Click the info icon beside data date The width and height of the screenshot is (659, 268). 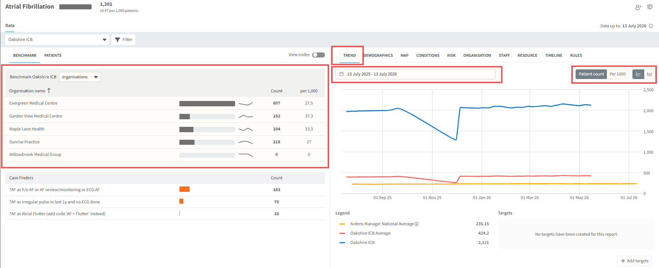pos(651,26)
